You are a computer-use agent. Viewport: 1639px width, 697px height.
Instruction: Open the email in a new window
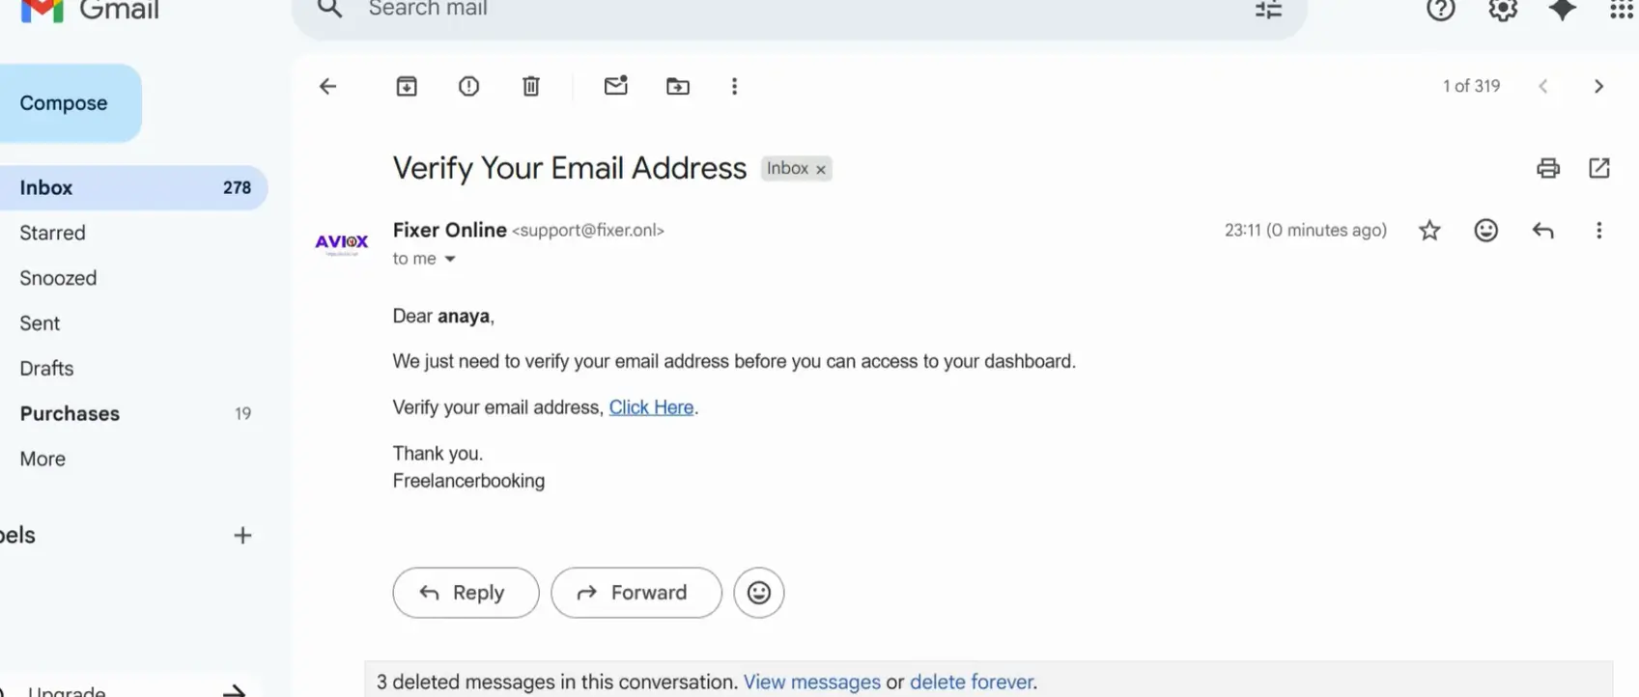tap(1598, 168)
